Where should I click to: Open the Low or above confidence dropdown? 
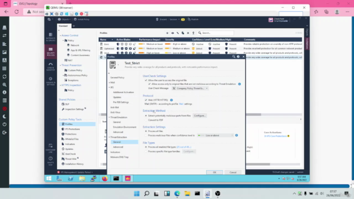pyautogui.click(x=215, y=135)
